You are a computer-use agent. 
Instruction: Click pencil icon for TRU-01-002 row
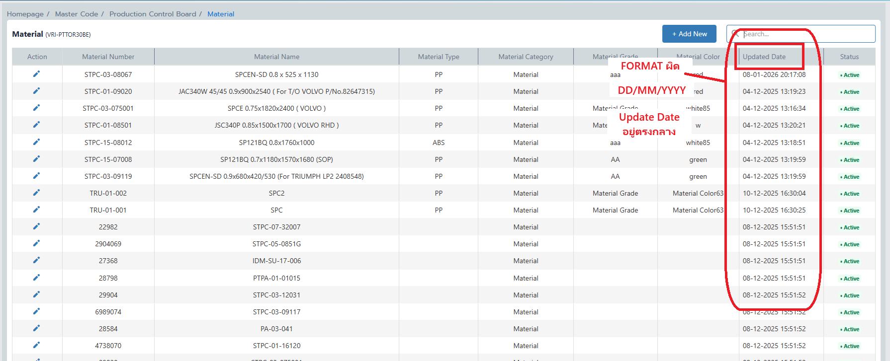click(x=36, y=193)
